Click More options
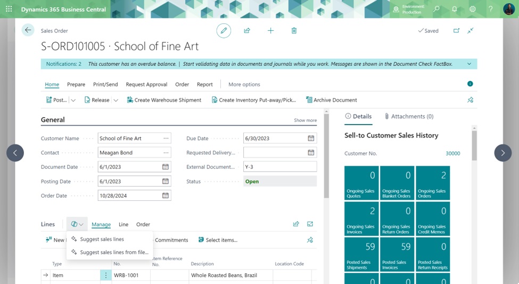This screenshot has width=519, height=284. tap(244, 84)
